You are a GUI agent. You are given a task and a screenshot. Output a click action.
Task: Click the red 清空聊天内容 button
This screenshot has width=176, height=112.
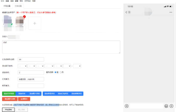[x=10, y=99]
